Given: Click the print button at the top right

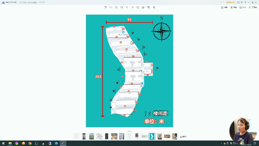Looking at the screenshot, I should [x=243, y=7].
